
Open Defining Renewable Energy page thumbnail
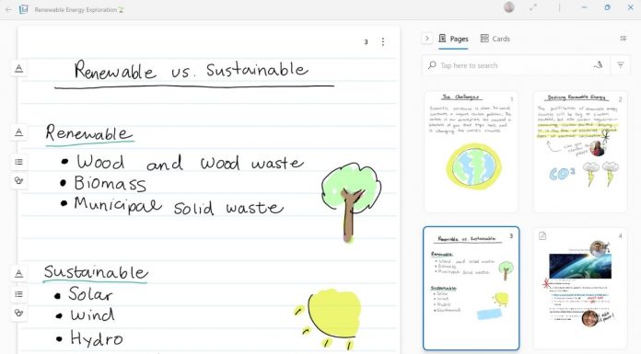(x=579, y=152)
